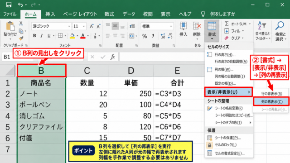Choose シートの名前変更(R) menu item
Viewport: 290px width, 163px height.
coord(229,108)
